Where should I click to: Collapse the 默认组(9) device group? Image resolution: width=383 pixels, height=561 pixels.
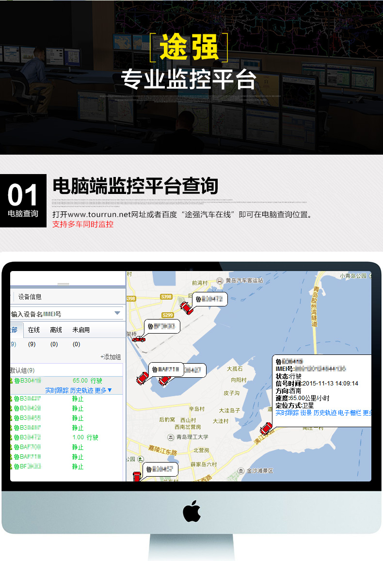(x=22, y=370)
